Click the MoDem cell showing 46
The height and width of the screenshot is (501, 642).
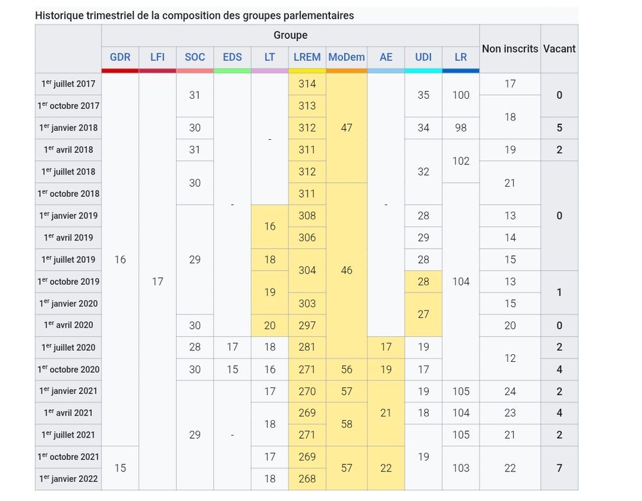[x=347, y=270]
